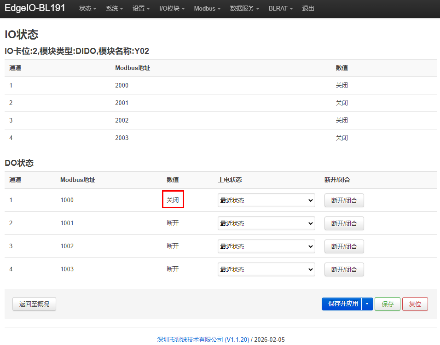
Task: Expand 上电状态 dropdown for address 1001
Action: click(266, 223)
